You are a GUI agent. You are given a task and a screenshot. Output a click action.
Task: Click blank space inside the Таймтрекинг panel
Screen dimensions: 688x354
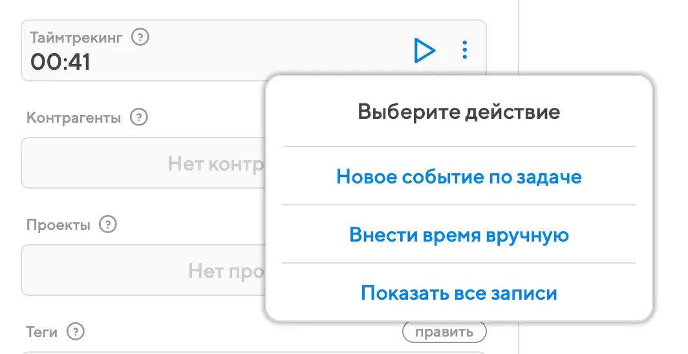point(259,50)
